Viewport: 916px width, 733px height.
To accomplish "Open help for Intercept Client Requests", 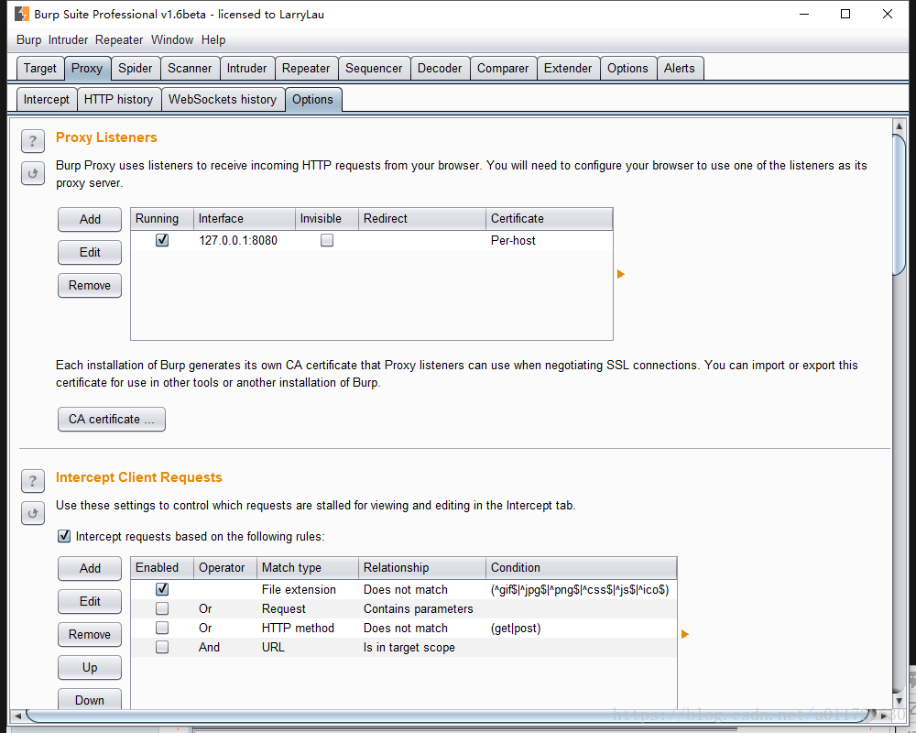I will tap(33, 481).
